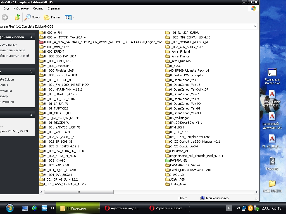The image size is (286, 214).
Task: Select the red !!!000_A_NEW_GARMATY folder icon
Action: 41,42
